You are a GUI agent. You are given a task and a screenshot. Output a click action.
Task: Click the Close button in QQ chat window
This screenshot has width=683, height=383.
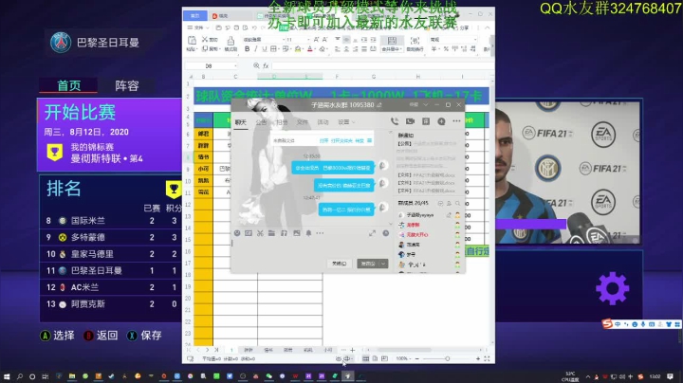[x=339, y=264]
